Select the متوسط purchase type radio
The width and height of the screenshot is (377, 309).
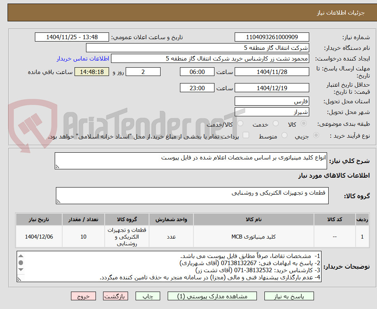[x=284, y=135]
